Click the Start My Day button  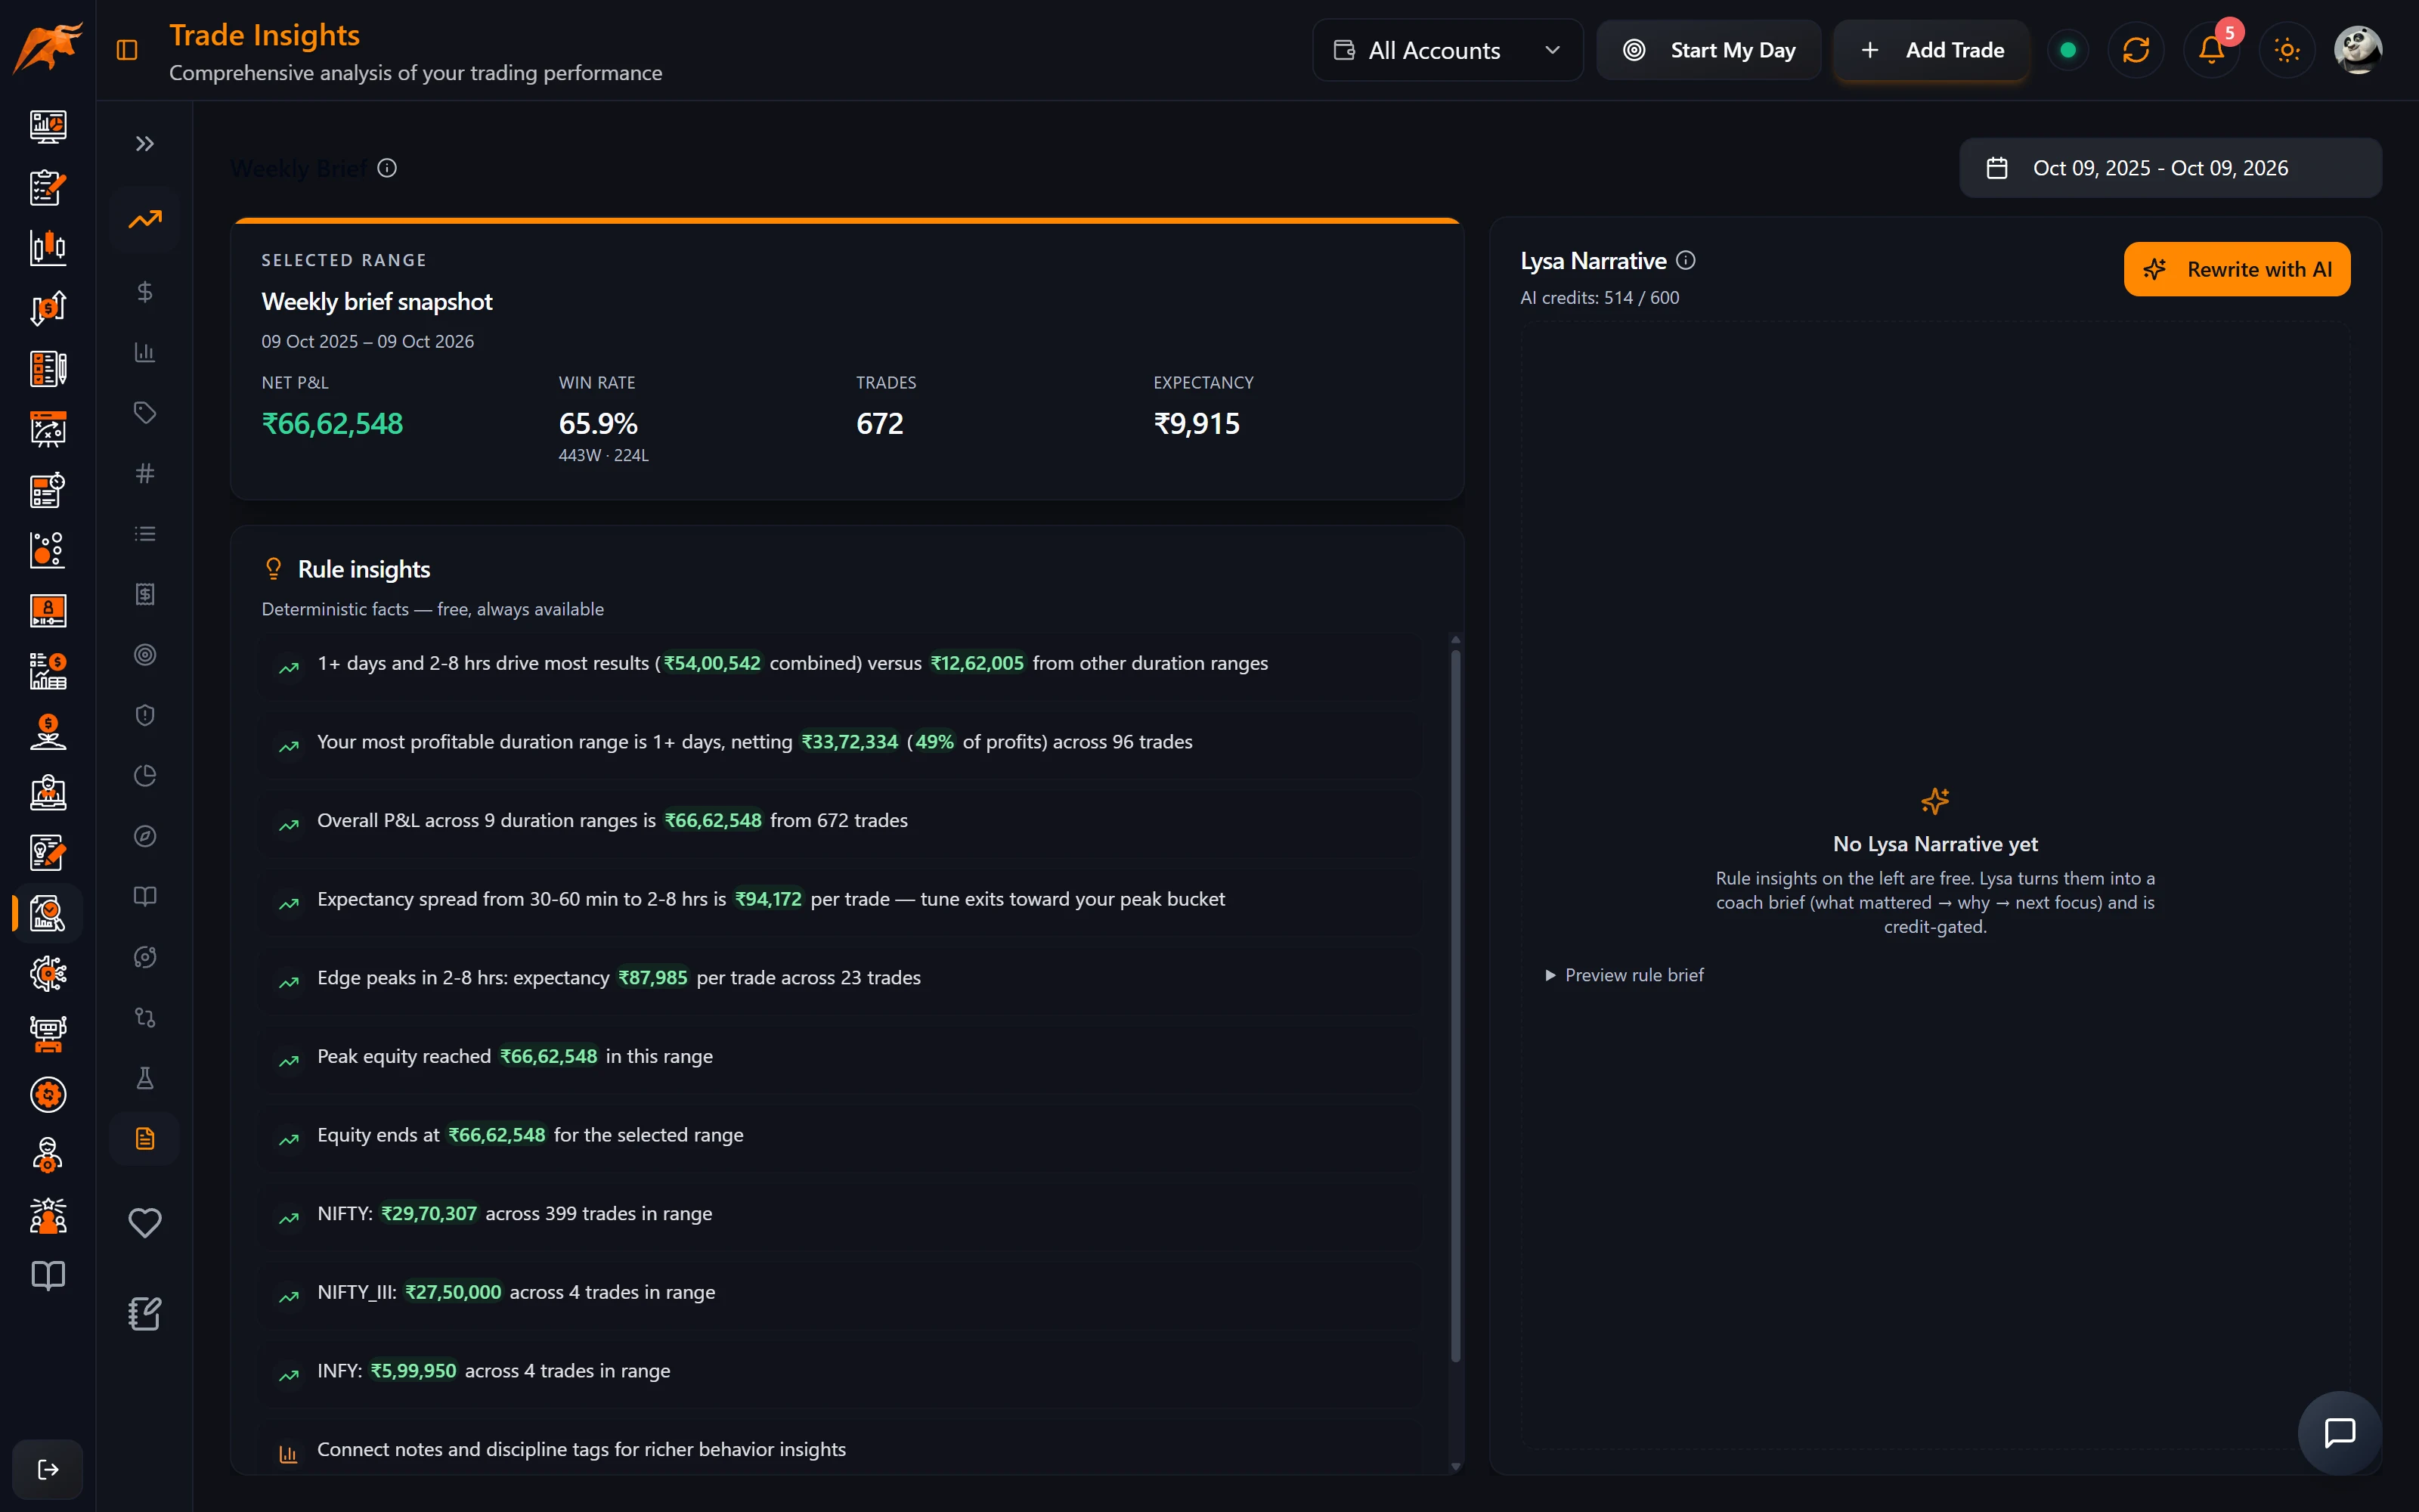(1708, 50)
